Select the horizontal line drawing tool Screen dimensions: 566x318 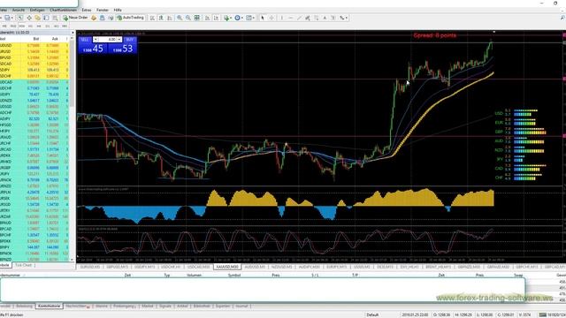(291, 18)
